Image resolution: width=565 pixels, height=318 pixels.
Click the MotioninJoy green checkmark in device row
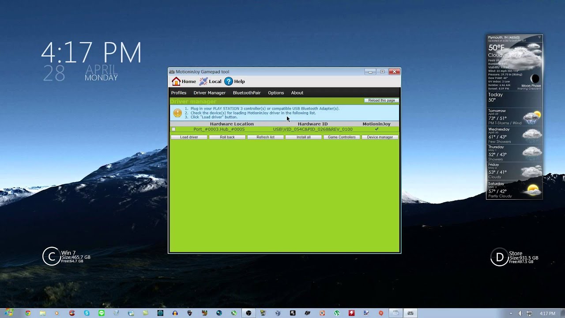tap(377, 129)
